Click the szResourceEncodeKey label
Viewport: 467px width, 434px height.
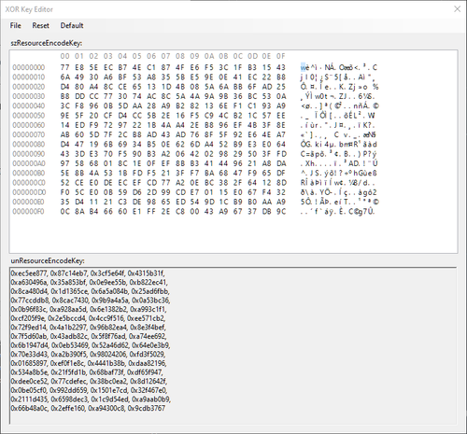tap(47, 43)
